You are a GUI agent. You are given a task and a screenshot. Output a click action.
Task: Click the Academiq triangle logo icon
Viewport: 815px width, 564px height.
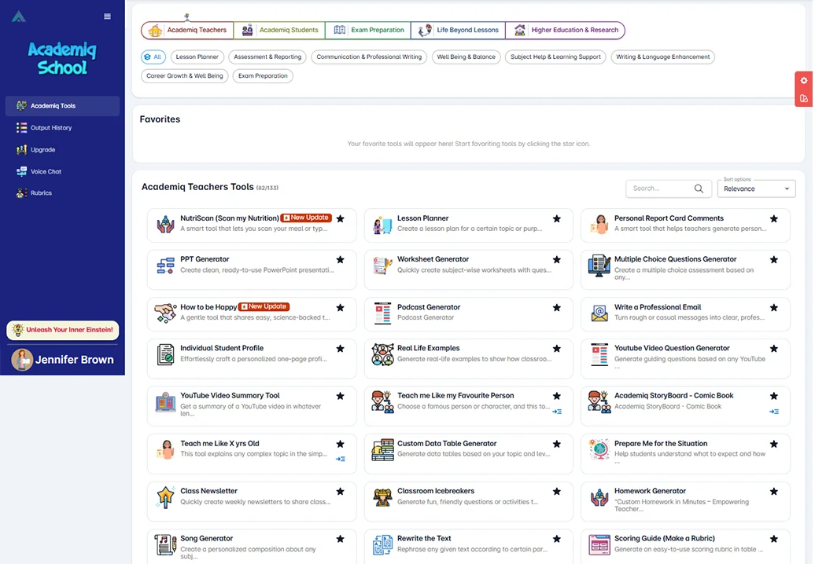click(19, 16)
